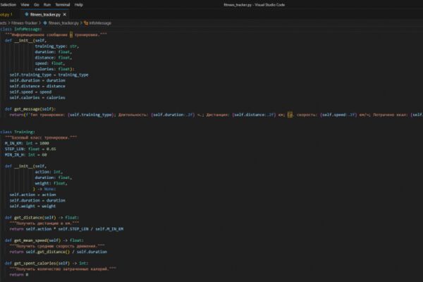The width and height of the screenshot is (423, 282).
Task: Click 'self.speed = speed' line
Action: click(x=30, y=92)
